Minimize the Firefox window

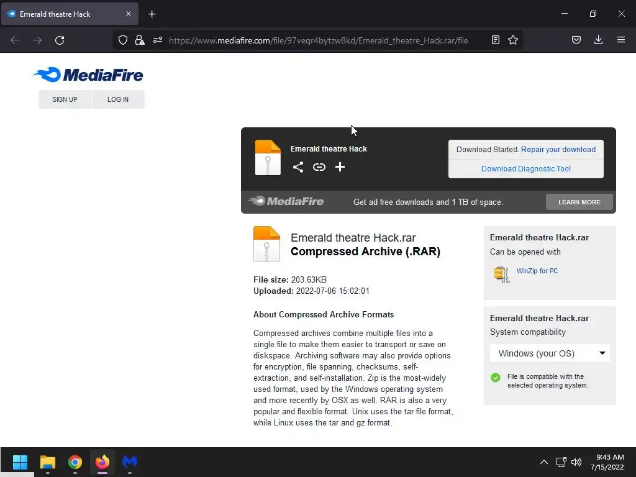(x=564, y=14)
